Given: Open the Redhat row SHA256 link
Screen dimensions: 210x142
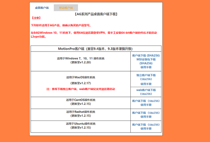Looking at the screenshot, I should click(x=154, y=113).
